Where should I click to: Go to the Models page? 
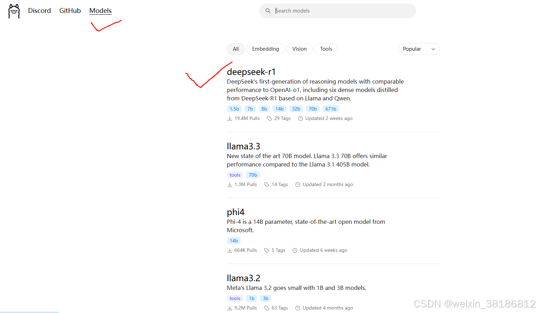click(101, 11)
